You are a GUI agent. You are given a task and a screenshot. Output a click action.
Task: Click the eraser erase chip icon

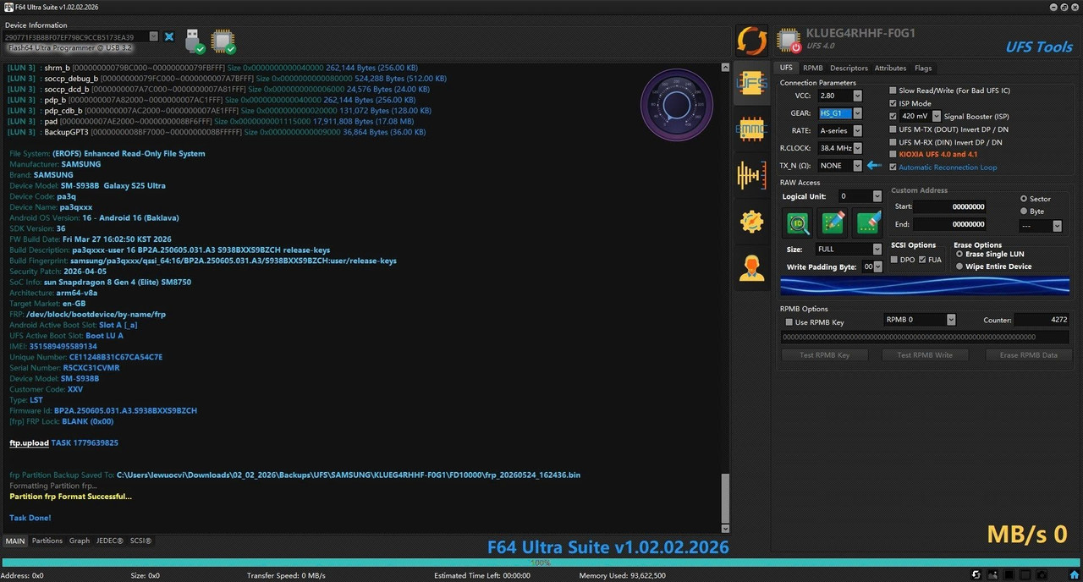(869, 222)
